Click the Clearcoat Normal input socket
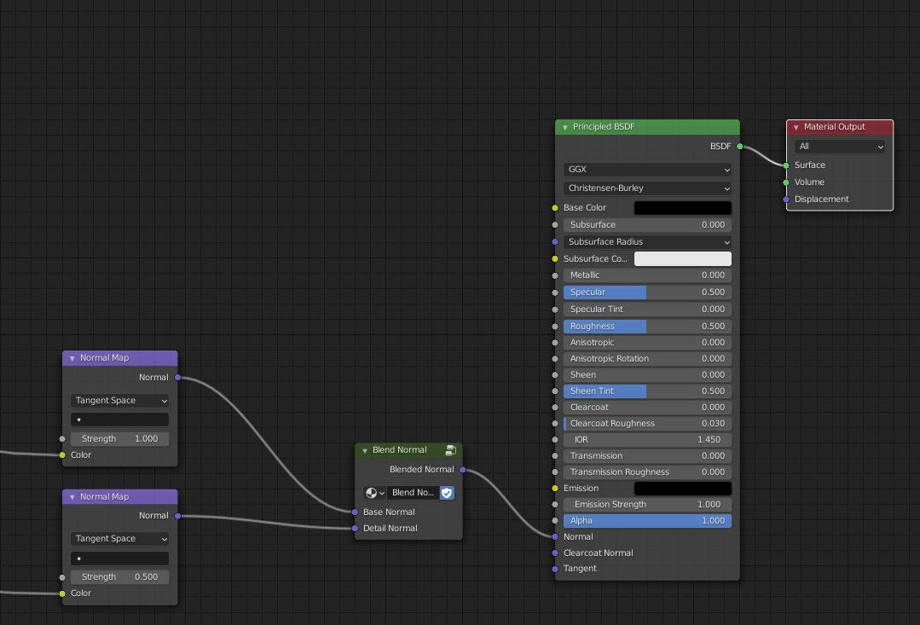 (x=555, y=553)
